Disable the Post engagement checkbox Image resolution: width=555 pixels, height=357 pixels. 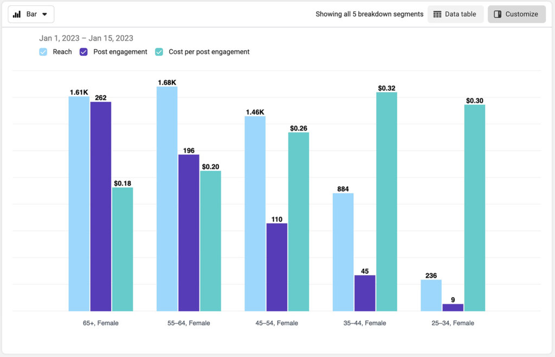point(83,51)
